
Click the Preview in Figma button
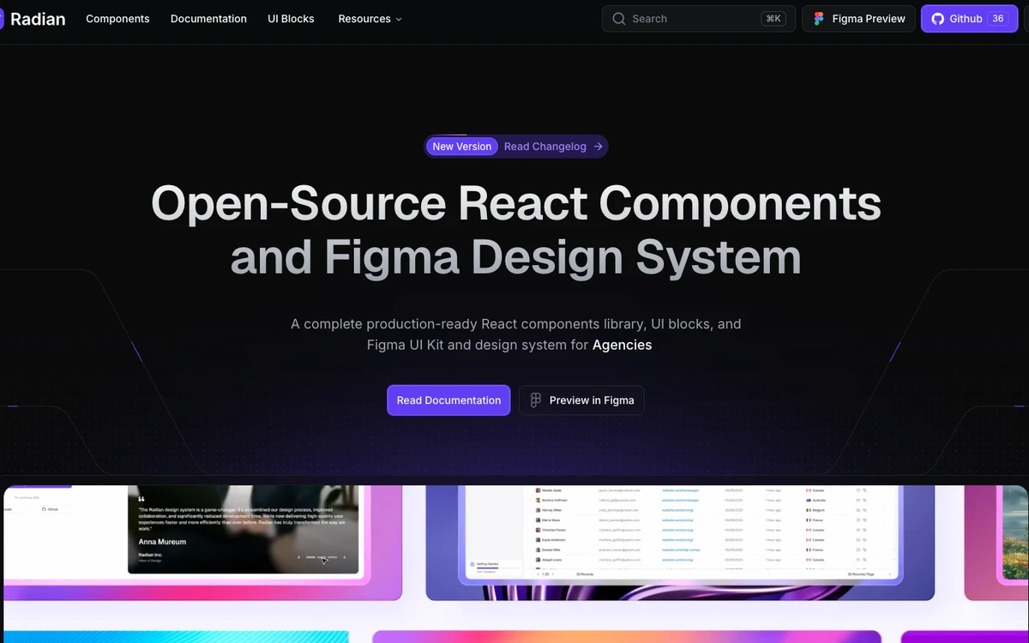pyautogui.click(x=581, y=400)
